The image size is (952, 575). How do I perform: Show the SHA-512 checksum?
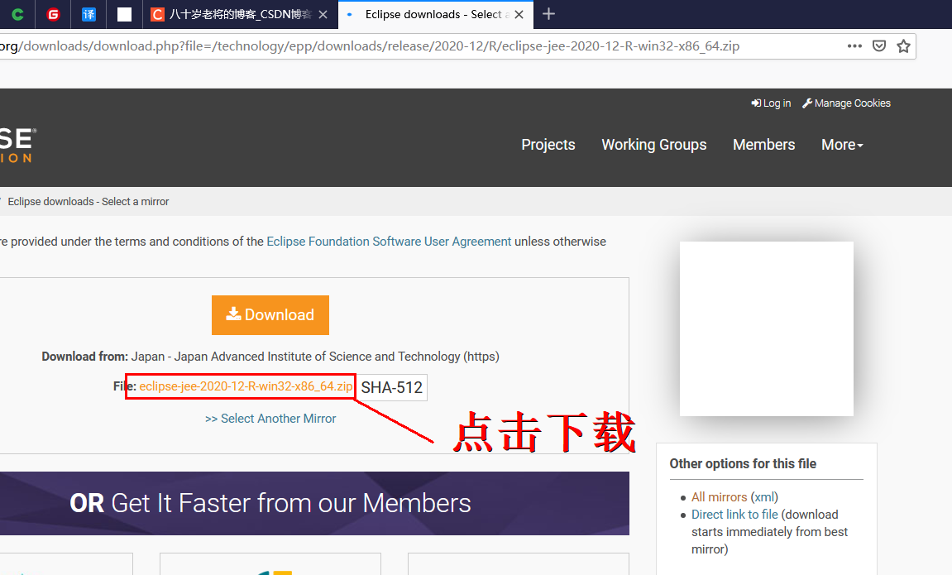[391, 387]
